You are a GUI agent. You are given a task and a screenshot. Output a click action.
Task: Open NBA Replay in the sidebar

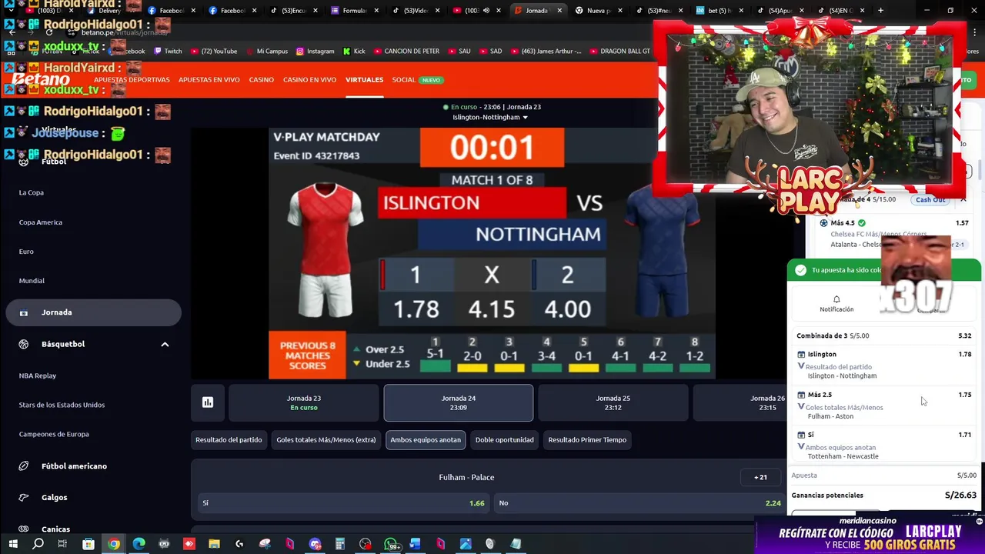point(38,375)
